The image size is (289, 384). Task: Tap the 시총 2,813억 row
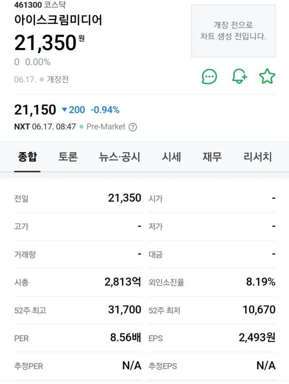[78, 282]
